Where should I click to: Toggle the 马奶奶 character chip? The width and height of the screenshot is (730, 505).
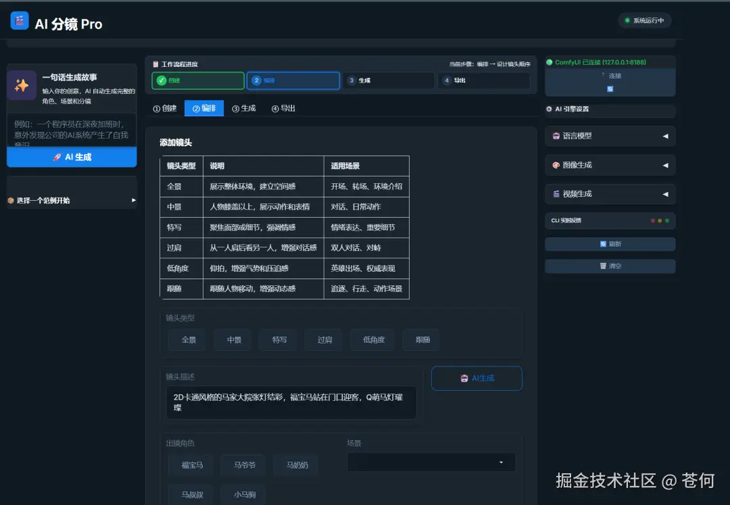295,465
